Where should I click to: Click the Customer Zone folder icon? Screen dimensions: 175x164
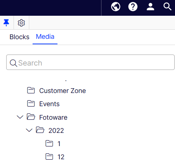pyautogui.click(x=31, y=90)
